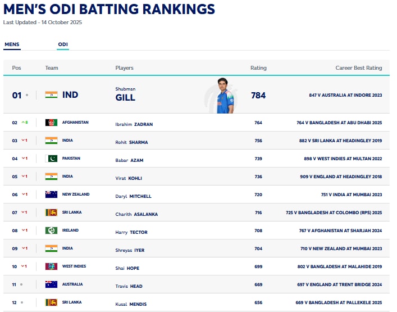397x312 pixels.
Task: Click the green up arrow for Zadran
Action: pyautogui.click(x=23, y=123)
